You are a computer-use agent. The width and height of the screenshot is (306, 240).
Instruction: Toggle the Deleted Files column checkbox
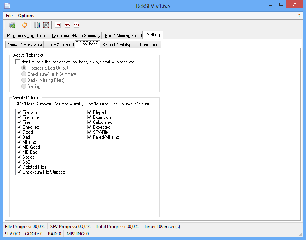[19, 167]
